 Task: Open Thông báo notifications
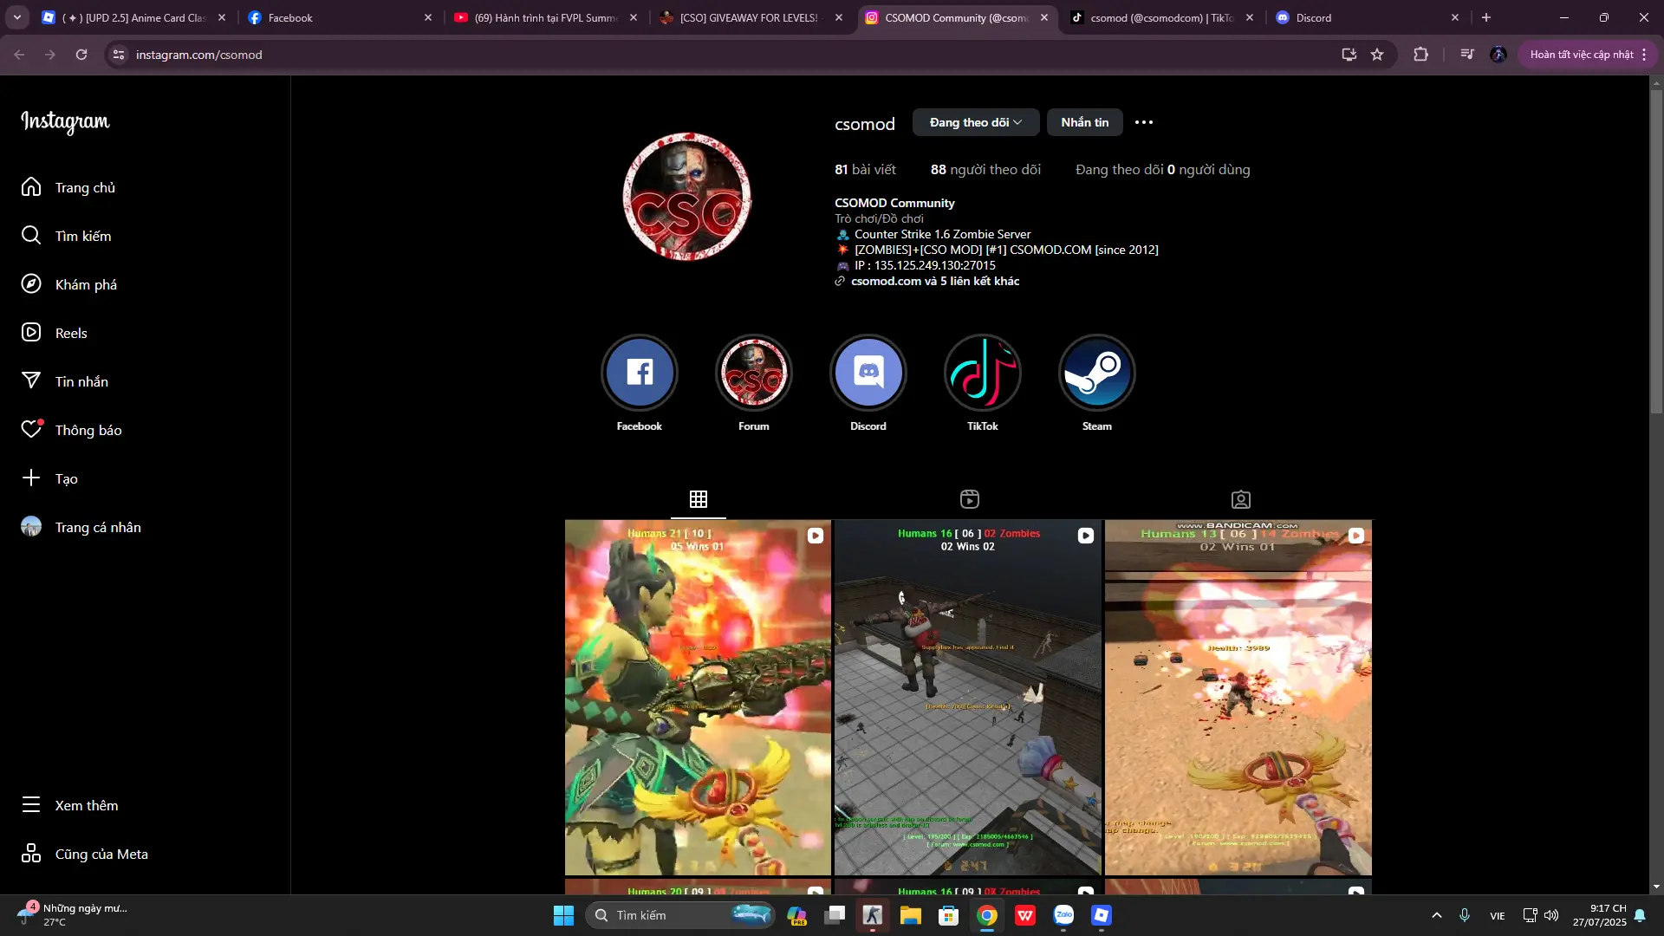71,430
